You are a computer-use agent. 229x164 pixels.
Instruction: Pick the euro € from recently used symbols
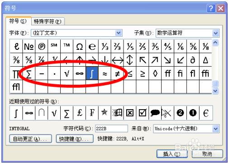pyautogui.click(x=206, y=113)
